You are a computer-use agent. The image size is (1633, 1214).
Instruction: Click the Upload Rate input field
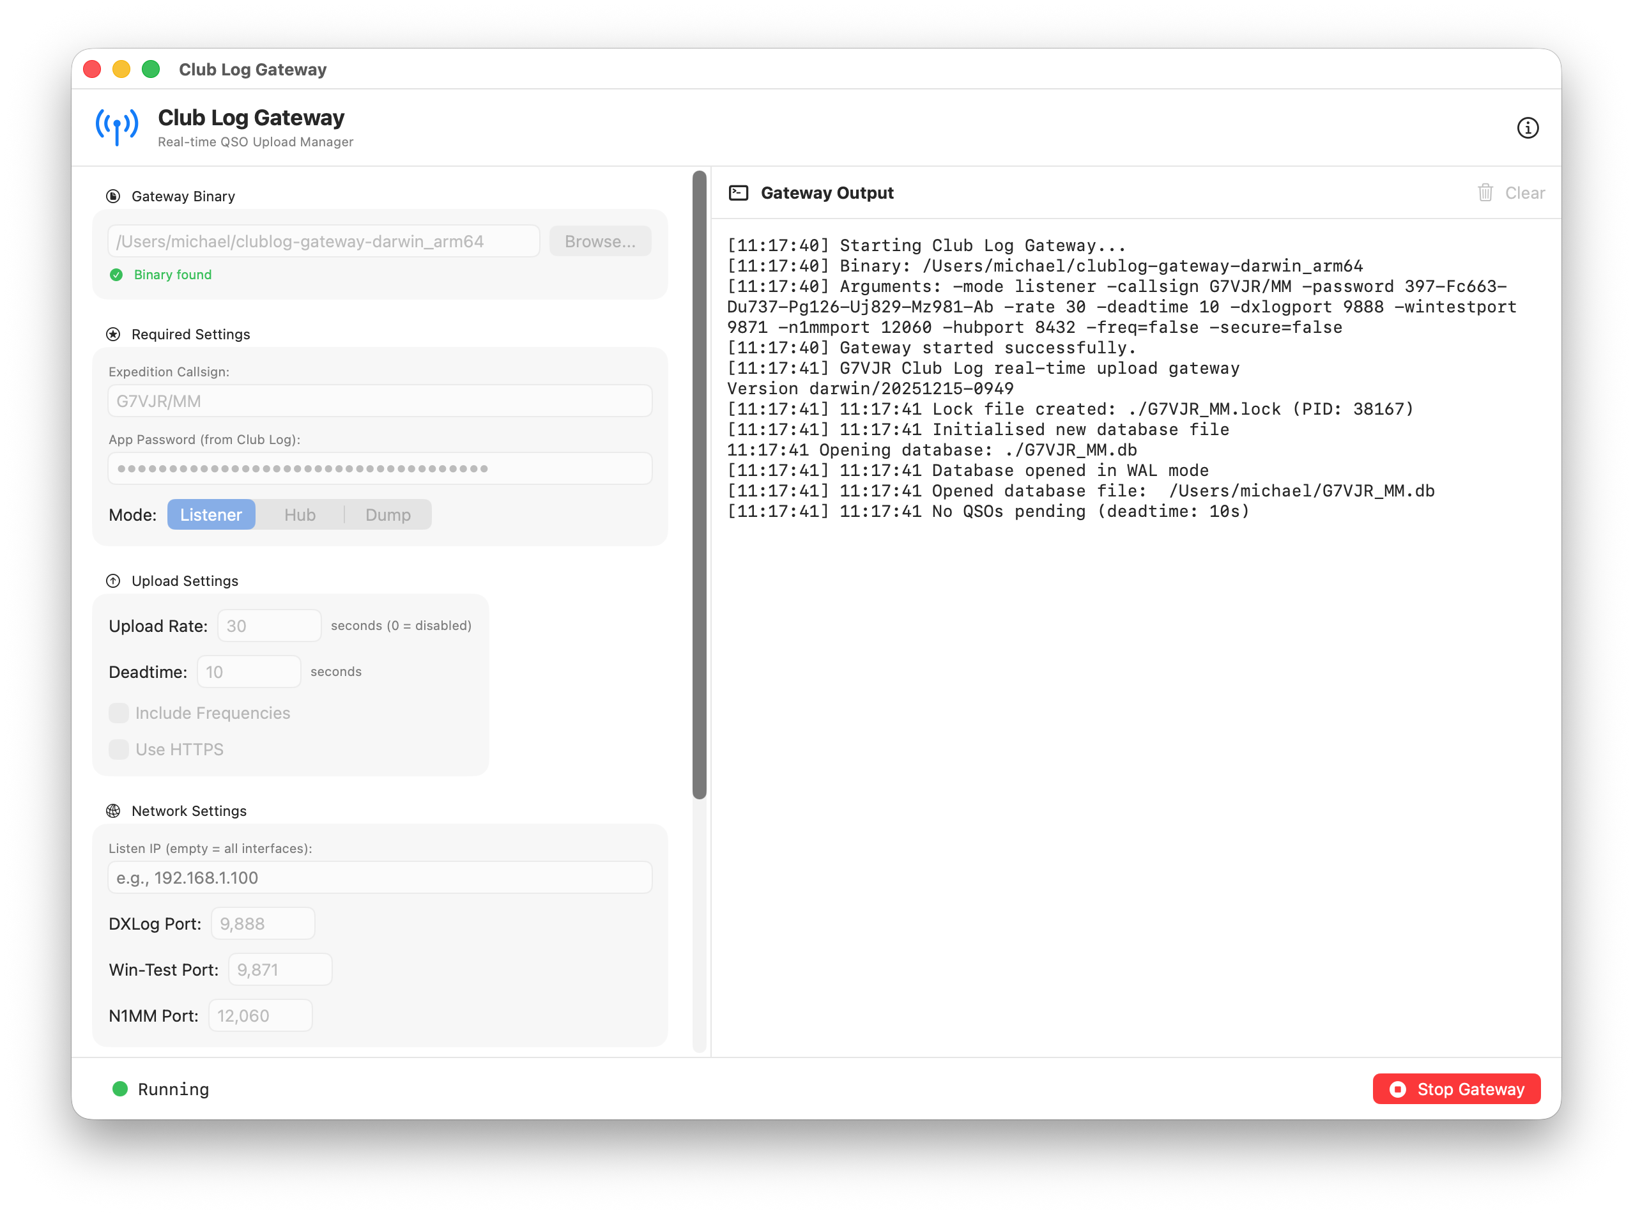tap(269, 626)
